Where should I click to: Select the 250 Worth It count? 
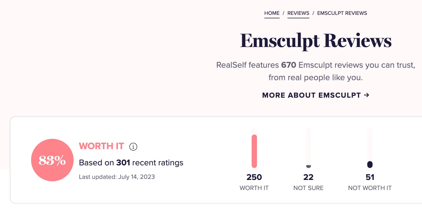254,177
